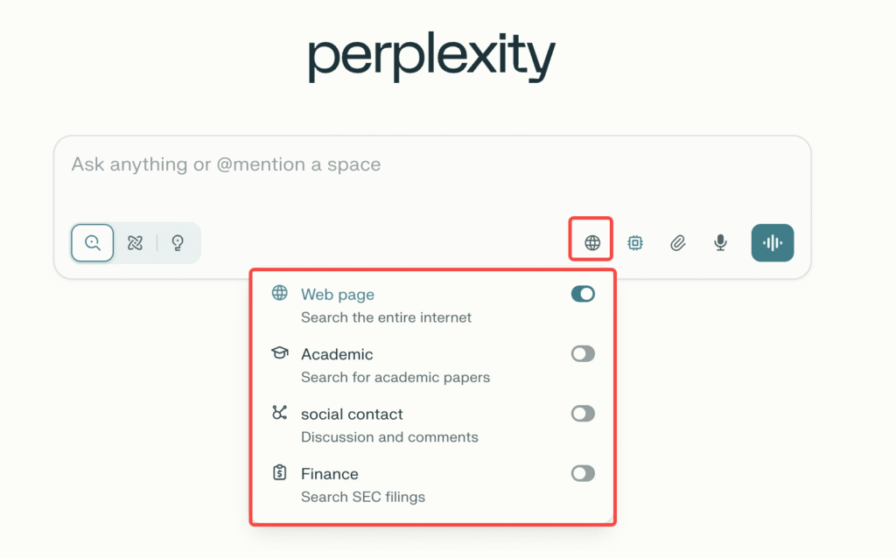The height and width of the screenshot is (558, 896).
Task: Select the Search mode magnifier icon
Action: tap(92, 242)
